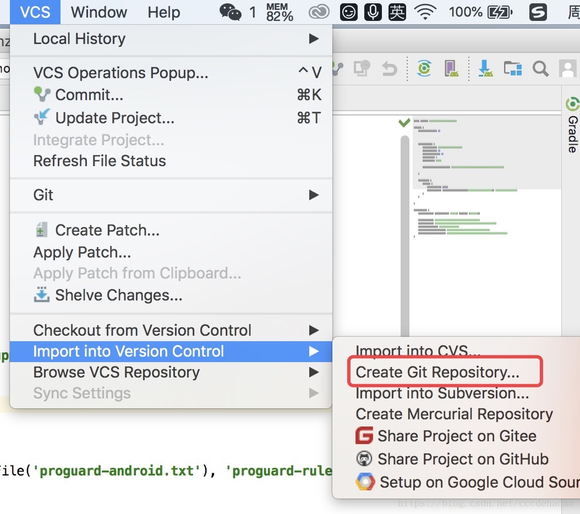Open the Help menu
This screenshot has height=514, width=580.
(x=164, y=12)
